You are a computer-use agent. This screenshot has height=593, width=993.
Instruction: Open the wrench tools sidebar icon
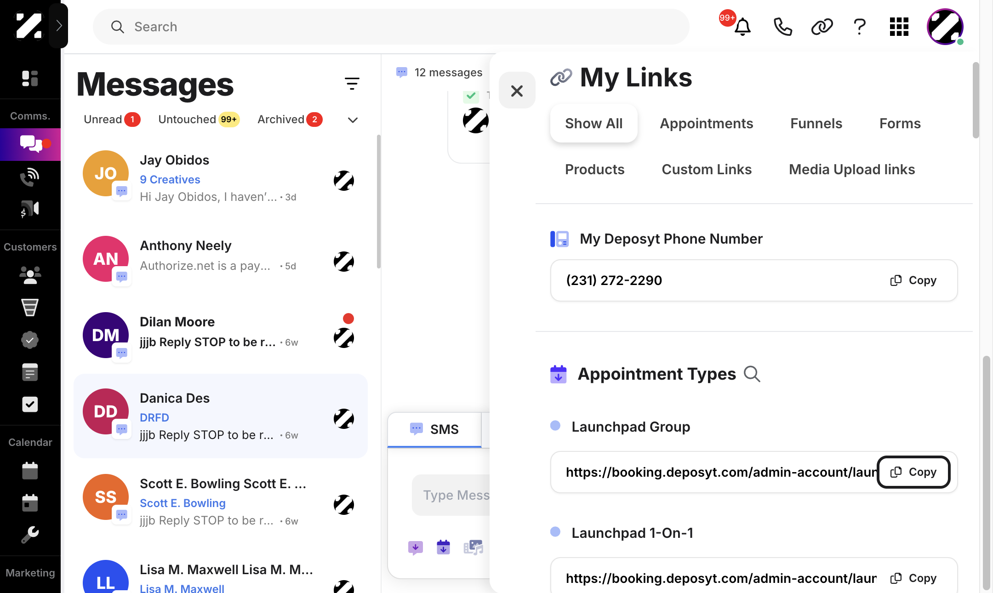pyautogui.click(x=30, y=535)
